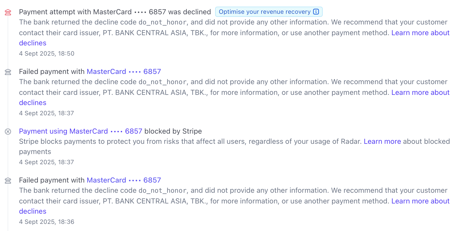The image size is (458, 231).
Task: Click the circled X icon for blocked payment
Action: click(8, 132)
